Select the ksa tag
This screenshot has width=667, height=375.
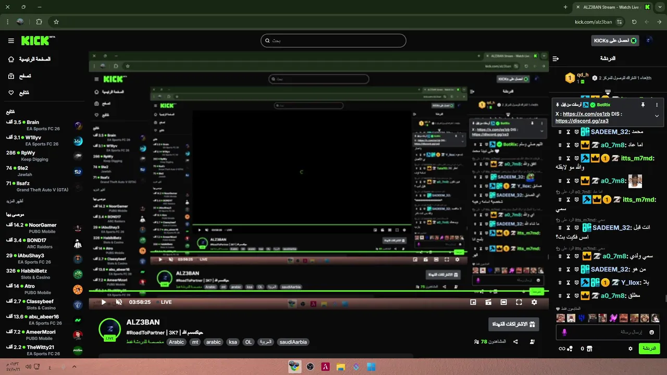233,342
